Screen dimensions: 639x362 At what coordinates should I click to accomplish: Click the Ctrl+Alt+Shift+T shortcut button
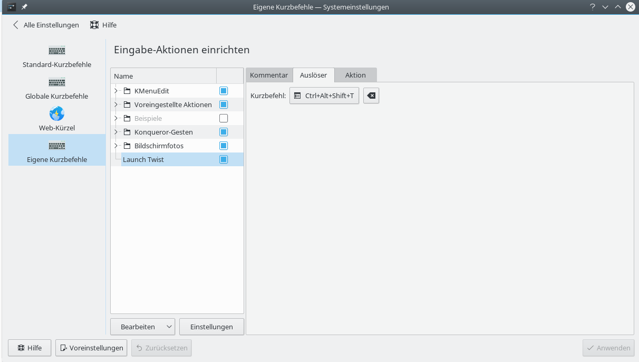[324, 96]
